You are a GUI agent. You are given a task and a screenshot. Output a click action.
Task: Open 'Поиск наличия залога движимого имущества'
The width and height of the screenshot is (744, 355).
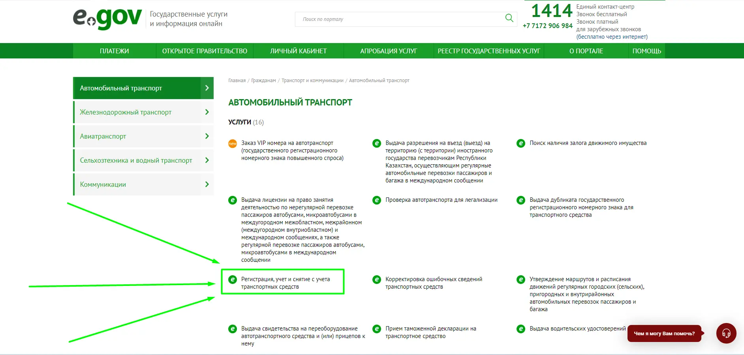click(x=588, y=143)
